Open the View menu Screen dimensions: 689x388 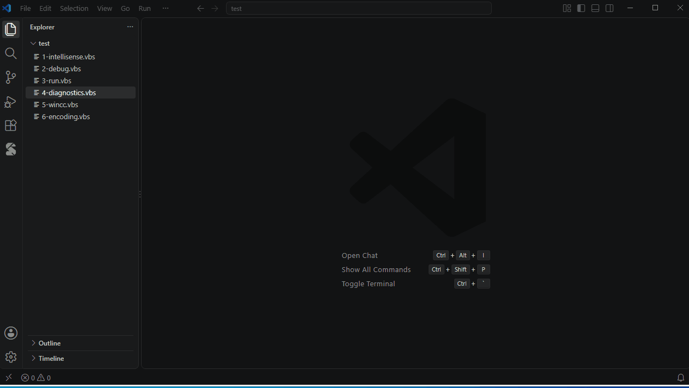[105, 8]
